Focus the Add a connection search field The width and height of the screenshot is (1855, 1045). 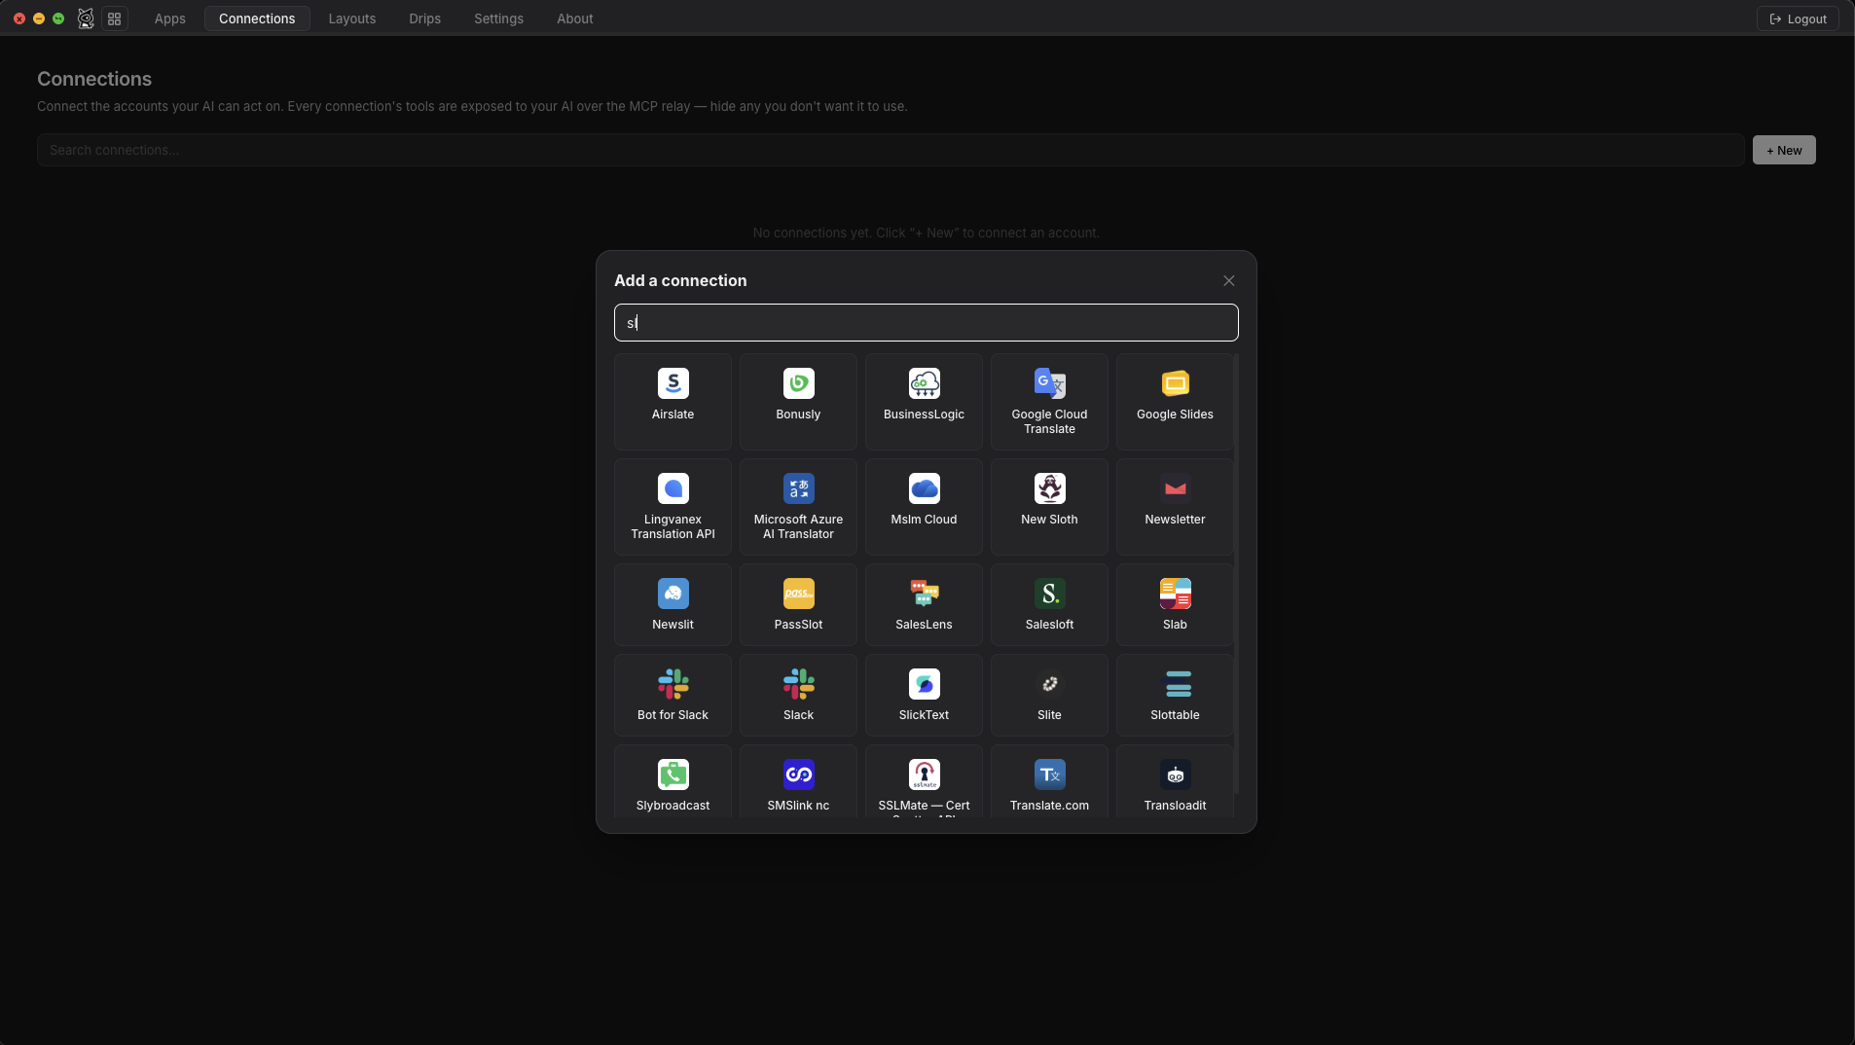pyautogui.click(x=926, y=323)
